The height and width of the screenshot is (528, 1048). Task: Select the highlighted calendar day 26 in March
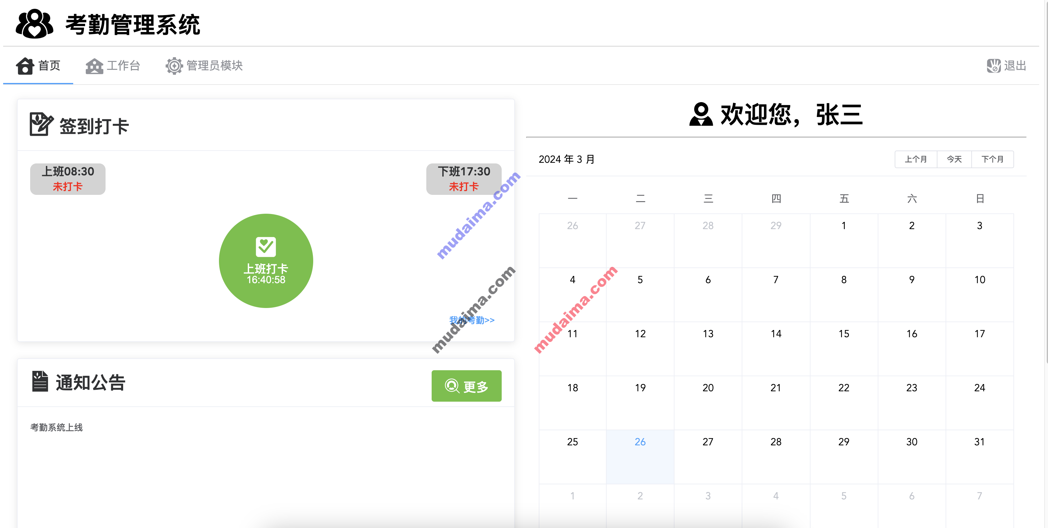click(x=640, y=457)
